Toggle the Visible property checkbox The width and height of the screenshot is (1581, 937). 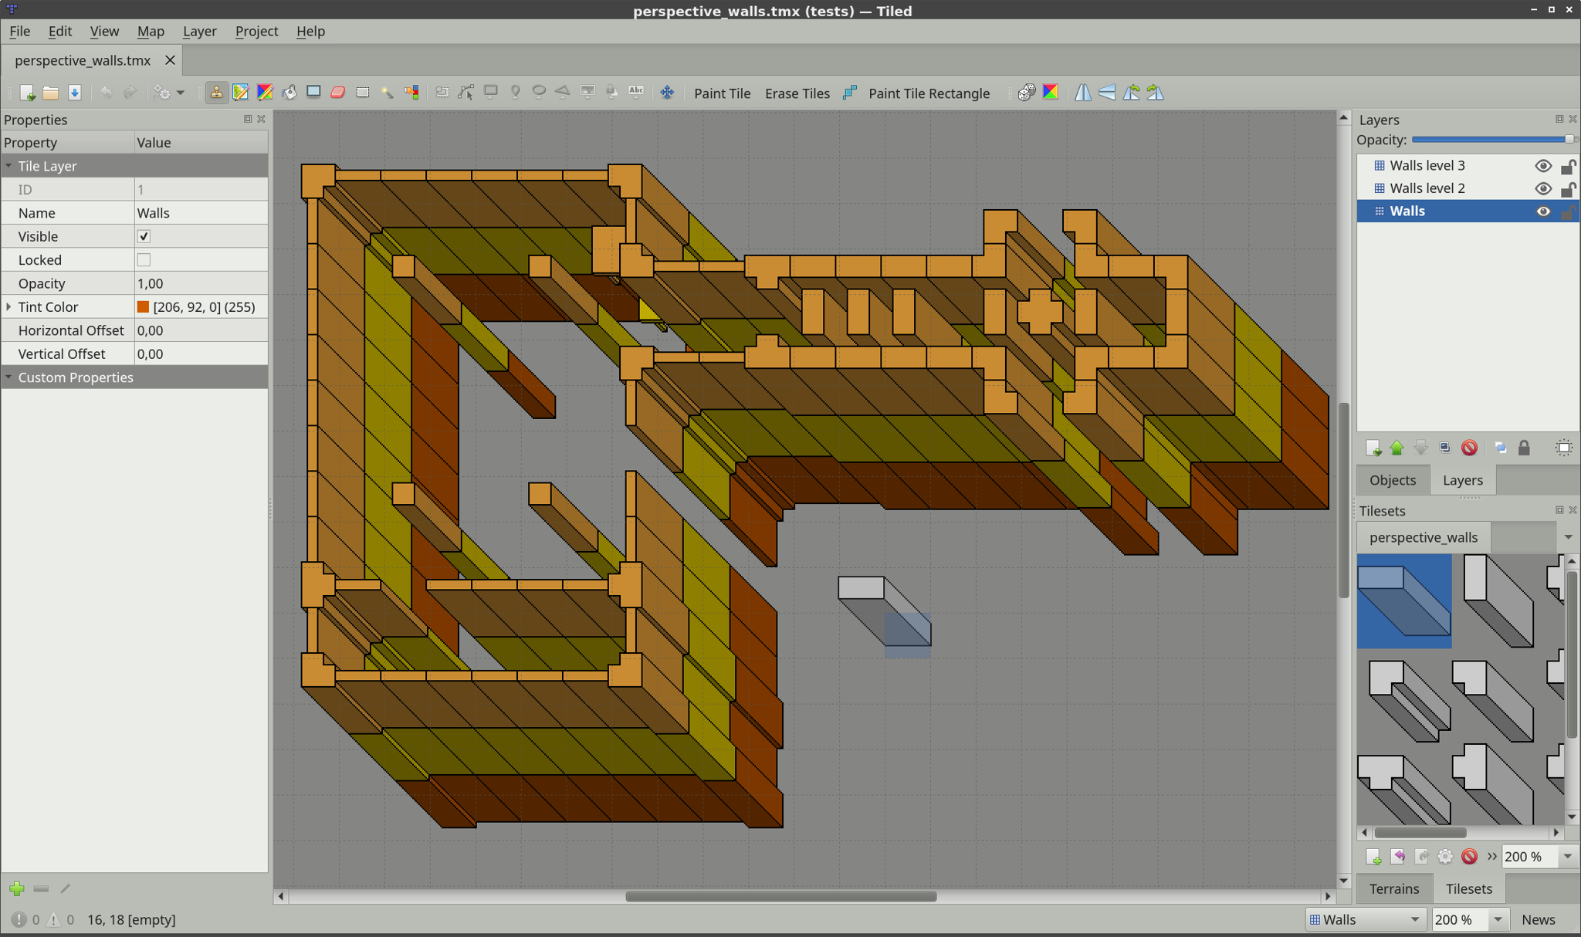click(144, 236)
